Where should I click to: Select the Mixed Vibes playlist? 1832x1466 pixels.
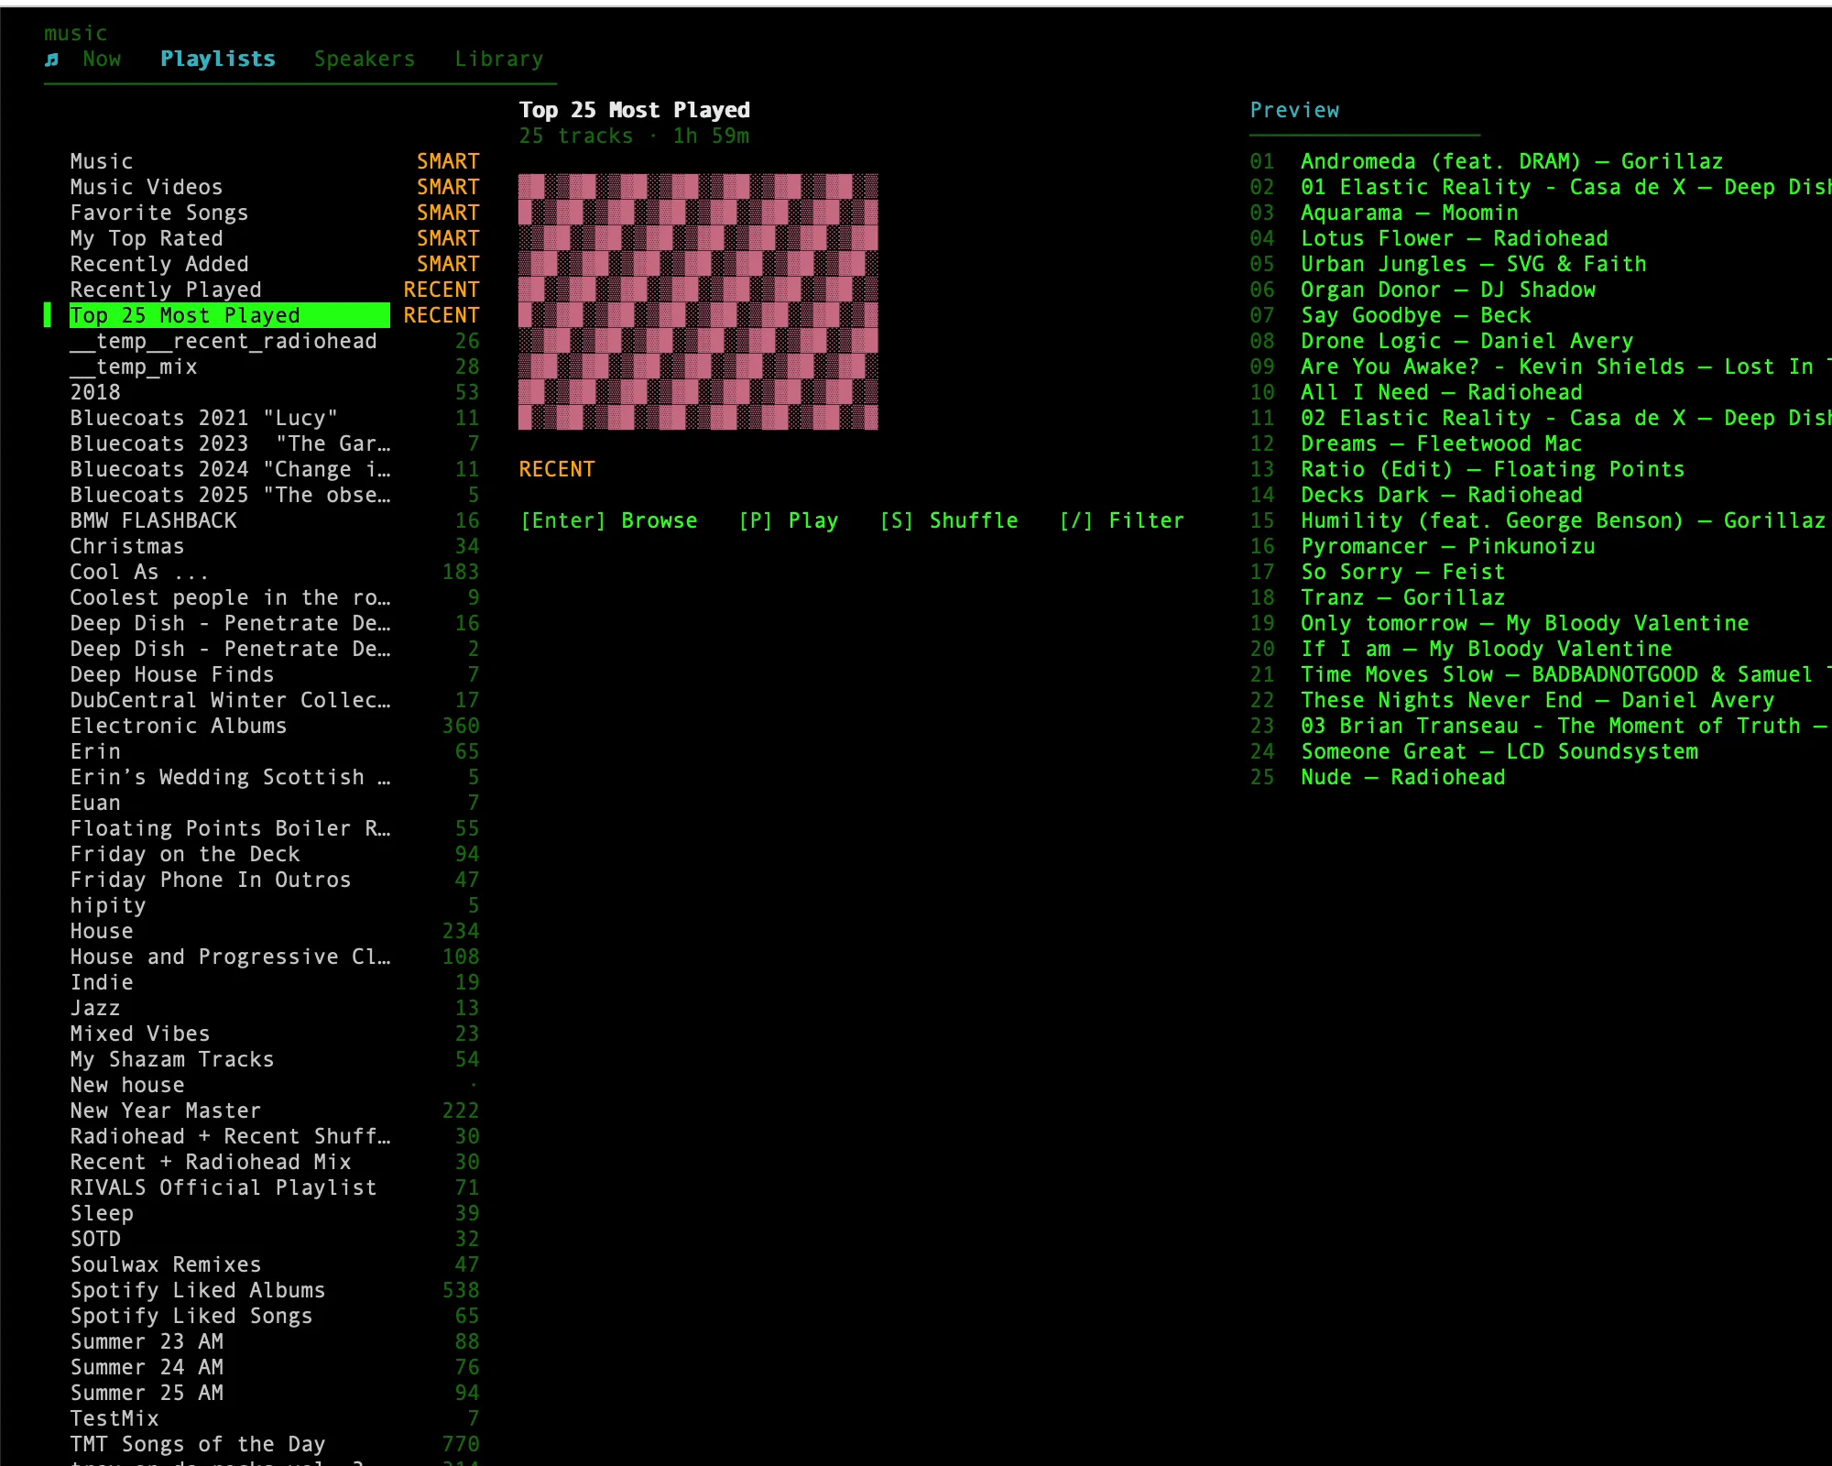click(x=275, y=1034)
